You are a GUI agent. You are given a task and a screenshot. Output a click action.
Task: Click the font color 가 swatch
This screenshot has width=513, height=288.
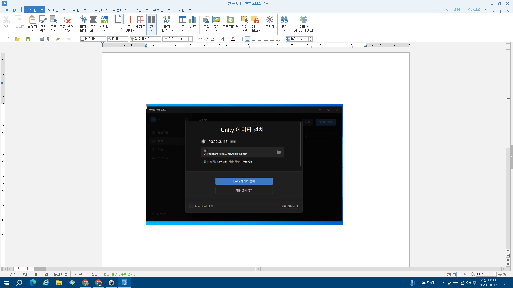[233, 39]
